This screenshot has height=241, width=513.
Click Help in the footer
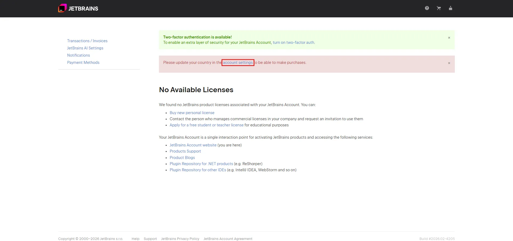pos(136,239)
